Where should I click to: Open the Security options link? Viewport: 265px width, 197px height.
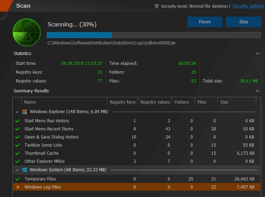(248, 6)
